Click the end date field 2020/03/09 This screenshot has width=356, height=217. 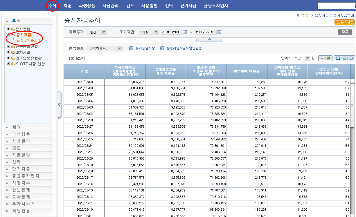pos(206,32)
